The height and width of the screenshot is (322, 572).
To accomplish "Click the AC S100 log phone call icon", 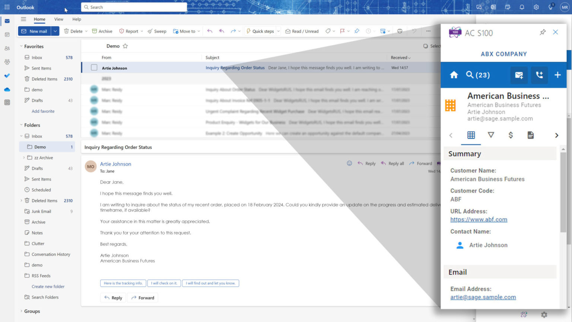I will tap(539, 75).
